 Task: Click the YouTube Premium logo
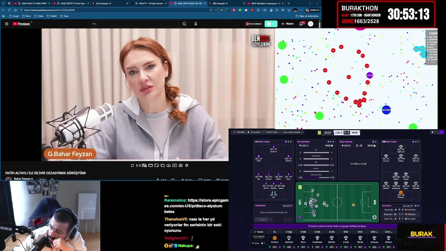tap(22, 24)
